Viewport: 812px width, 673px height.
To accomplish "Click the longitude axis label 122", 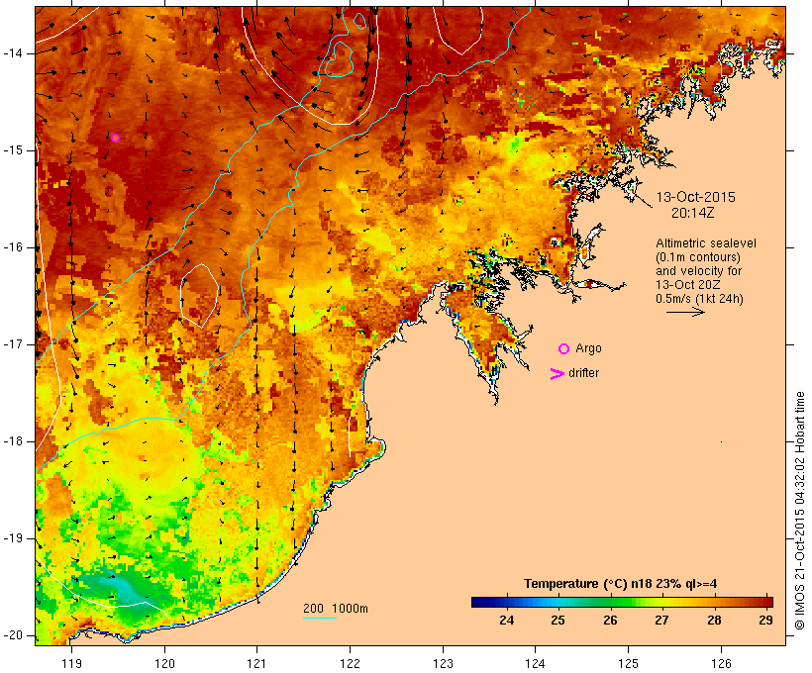I will click(x=351, y=663).
